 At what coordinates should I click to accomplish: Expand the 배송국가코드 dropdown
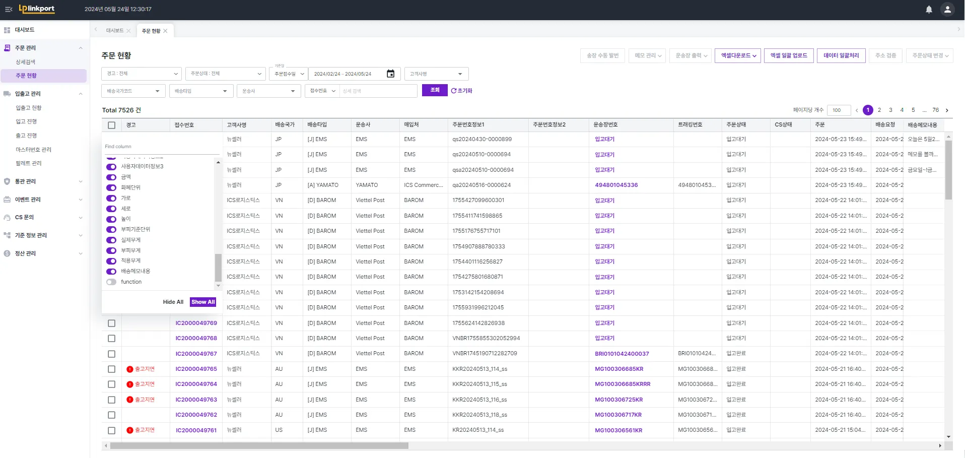[133, 91]
